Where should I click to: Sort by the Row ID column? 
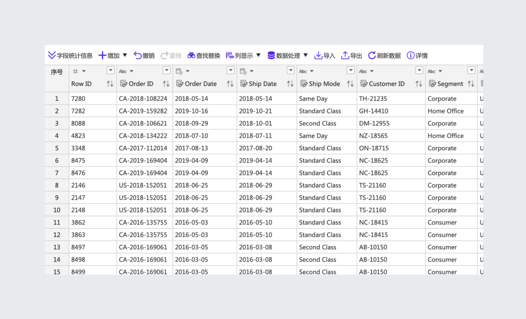coord(110,84)
